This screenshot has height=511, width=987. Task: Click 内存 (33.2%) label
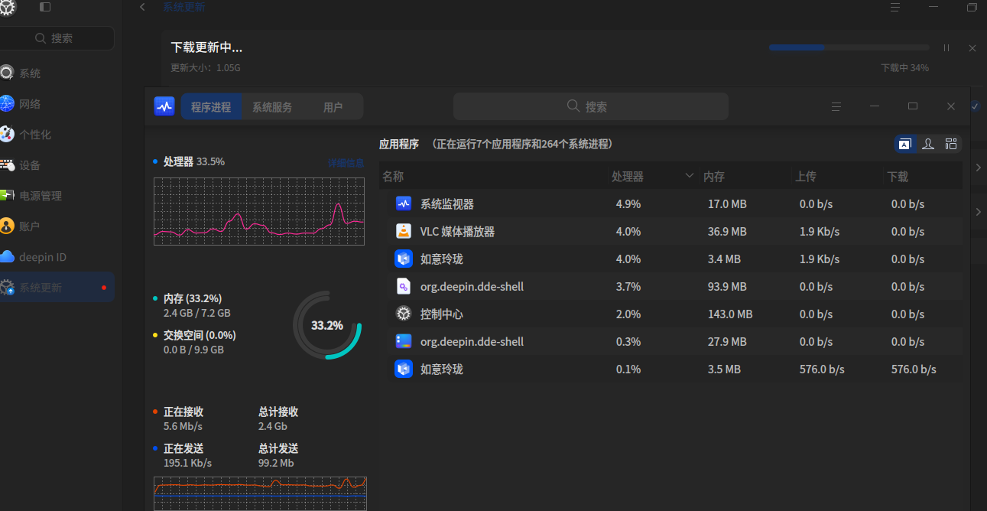point(193,298)
